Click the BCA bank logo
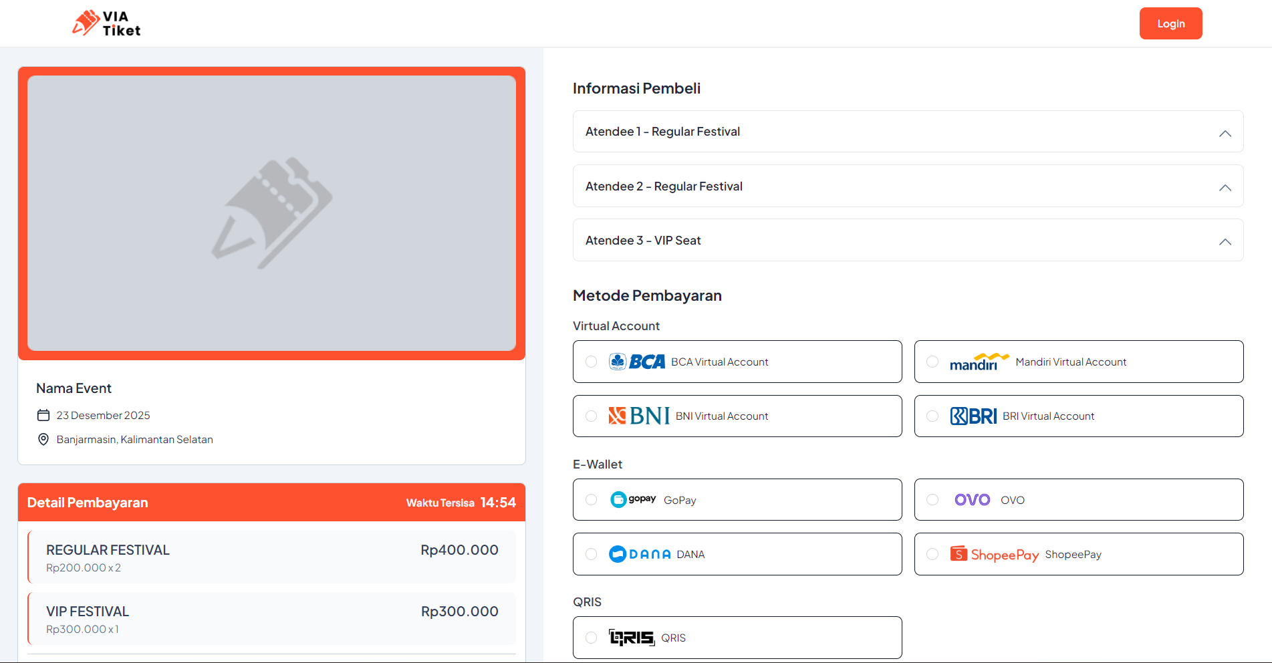The height and width of the screenshot is (663, 1272). (637, 362)
